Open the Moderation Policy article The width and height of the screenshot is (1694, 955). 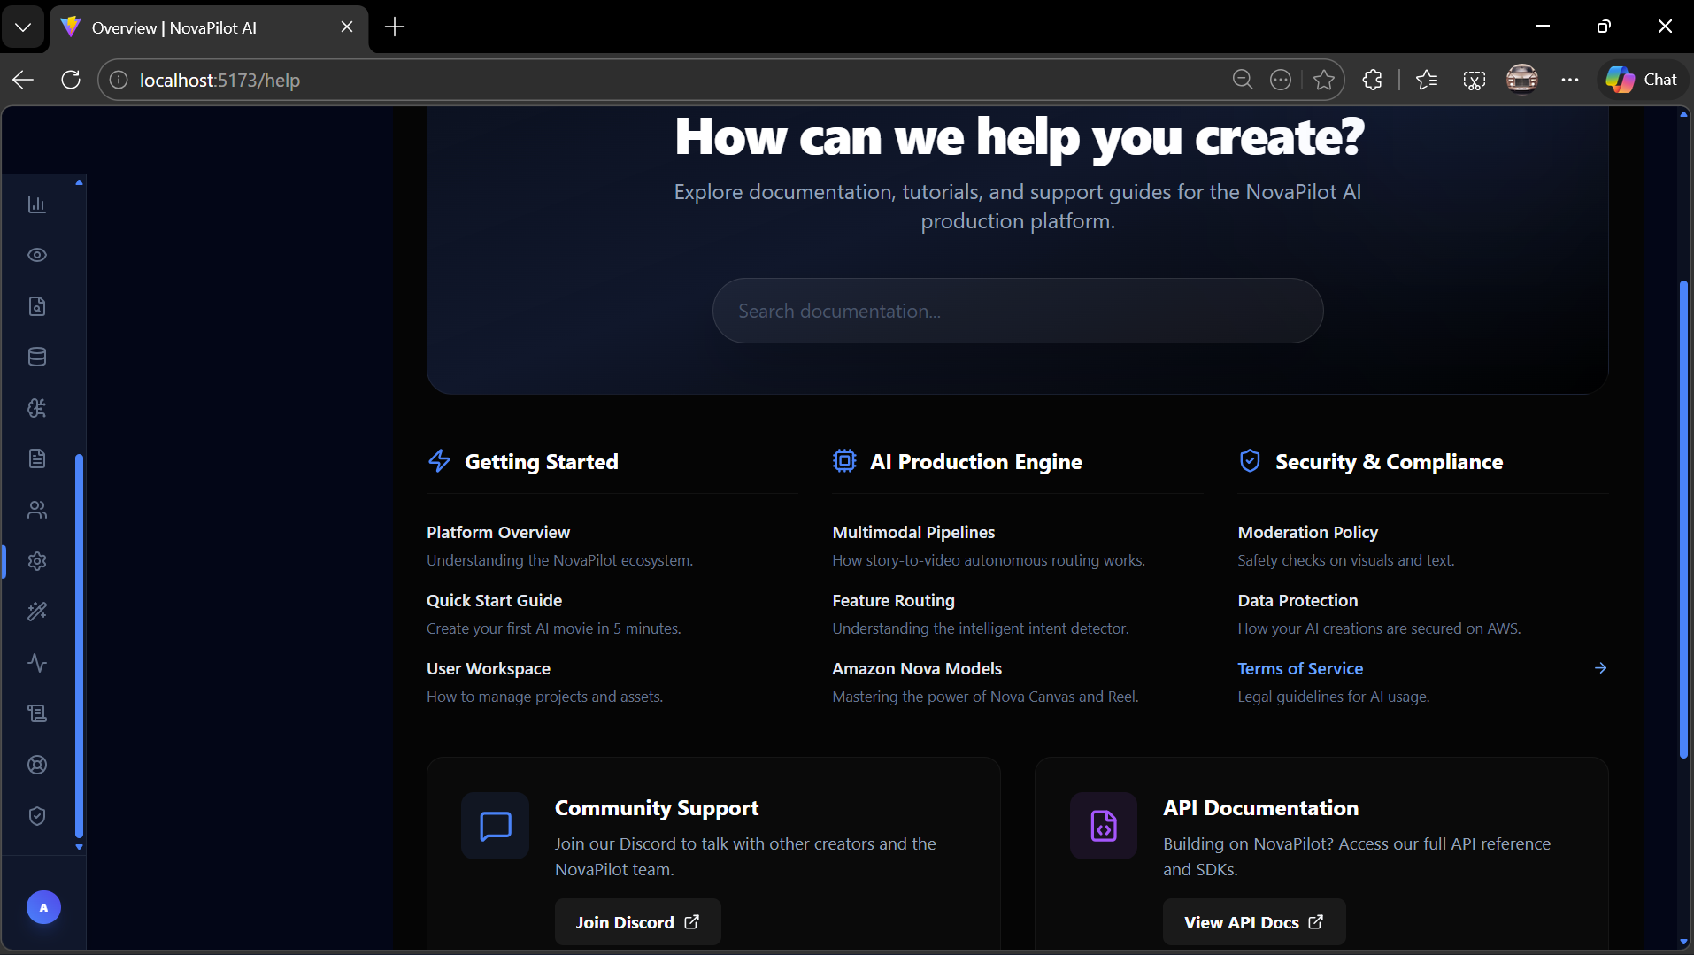tap(1307, 532)
